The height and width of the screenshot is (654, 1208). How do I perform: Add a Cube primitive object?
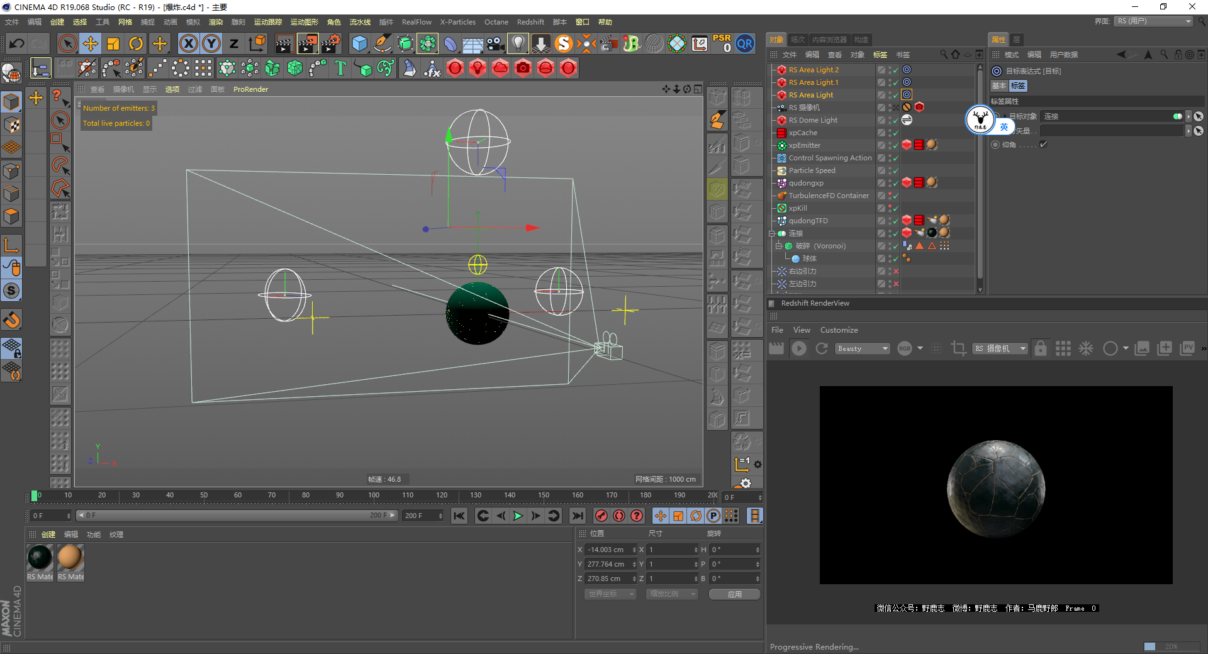coord(360,43)
